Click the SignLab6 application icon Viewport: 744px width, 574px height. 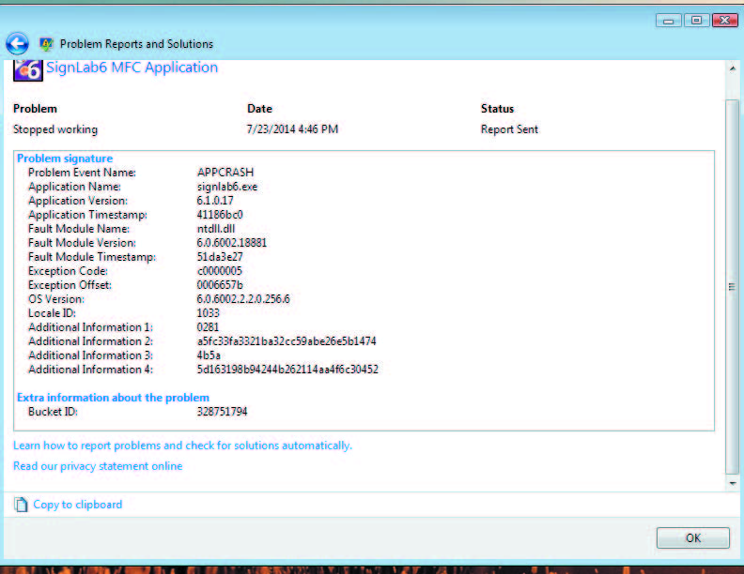[28, 70]
